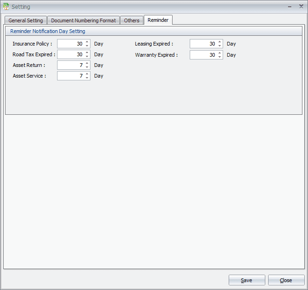This screenshot has height=290, width=308.
Task: Lower Asset Service days using down arrow
Action: click(x=87, y=78)
